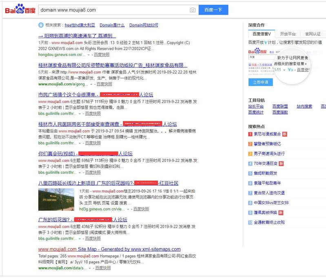Open hot search '中国女排vs荷兰女排'
326x280 pixels.
point(271,203)
